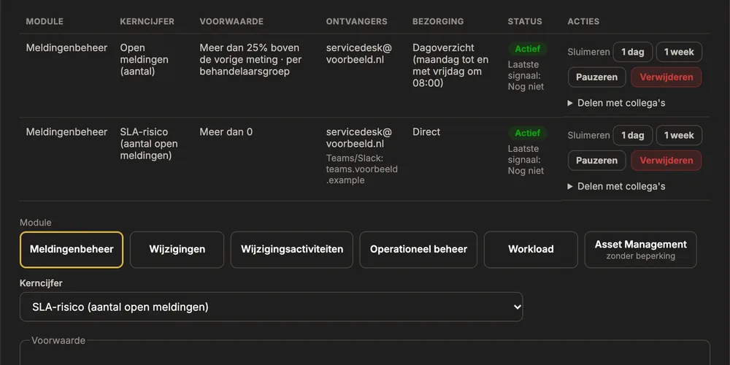This screenshot has width=730, height=365.
Task: Pause the Open meldingen alert
Action: 597,77
